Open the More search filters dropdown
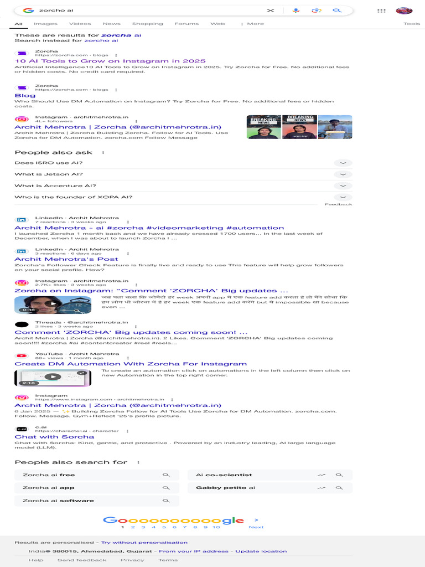 (x=252, y=24)
